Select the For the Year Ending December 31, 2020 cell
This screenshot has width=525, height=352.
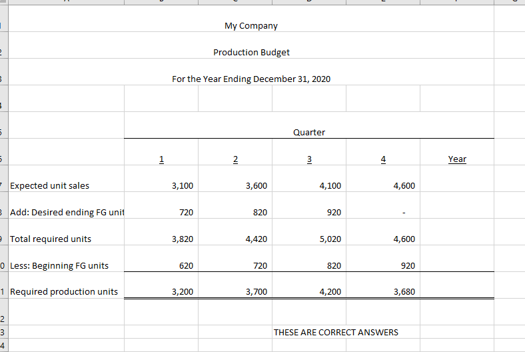tap(251, 72)
